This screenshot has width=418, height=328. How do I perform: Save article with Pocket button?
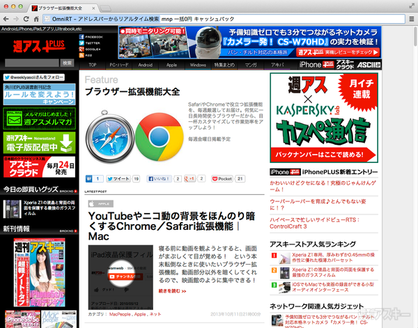[x=222, y=179]
